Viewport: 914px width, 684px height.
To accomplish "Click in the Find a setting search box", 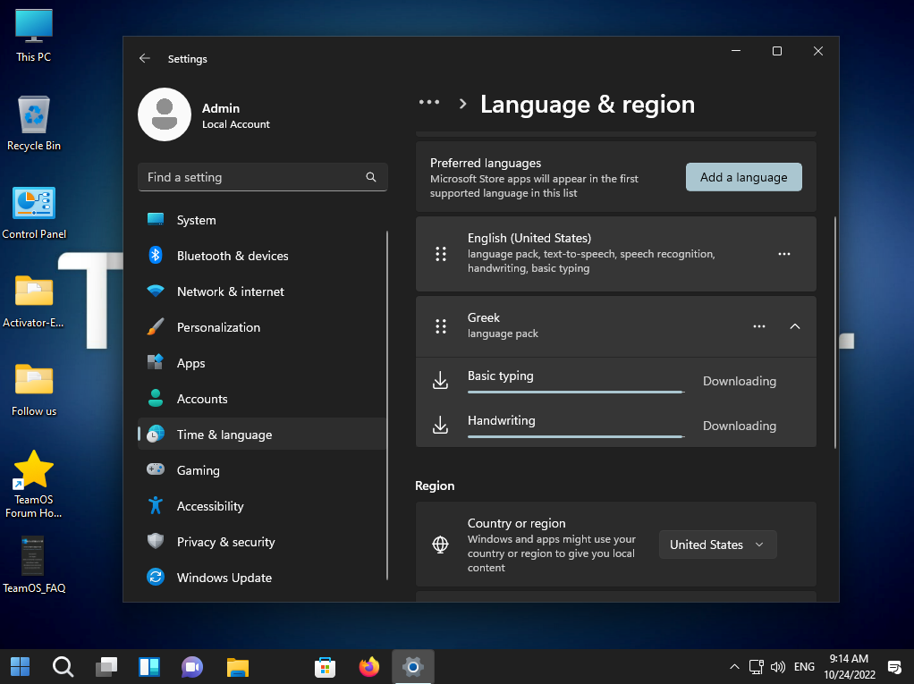I will (x=250, y=177).
